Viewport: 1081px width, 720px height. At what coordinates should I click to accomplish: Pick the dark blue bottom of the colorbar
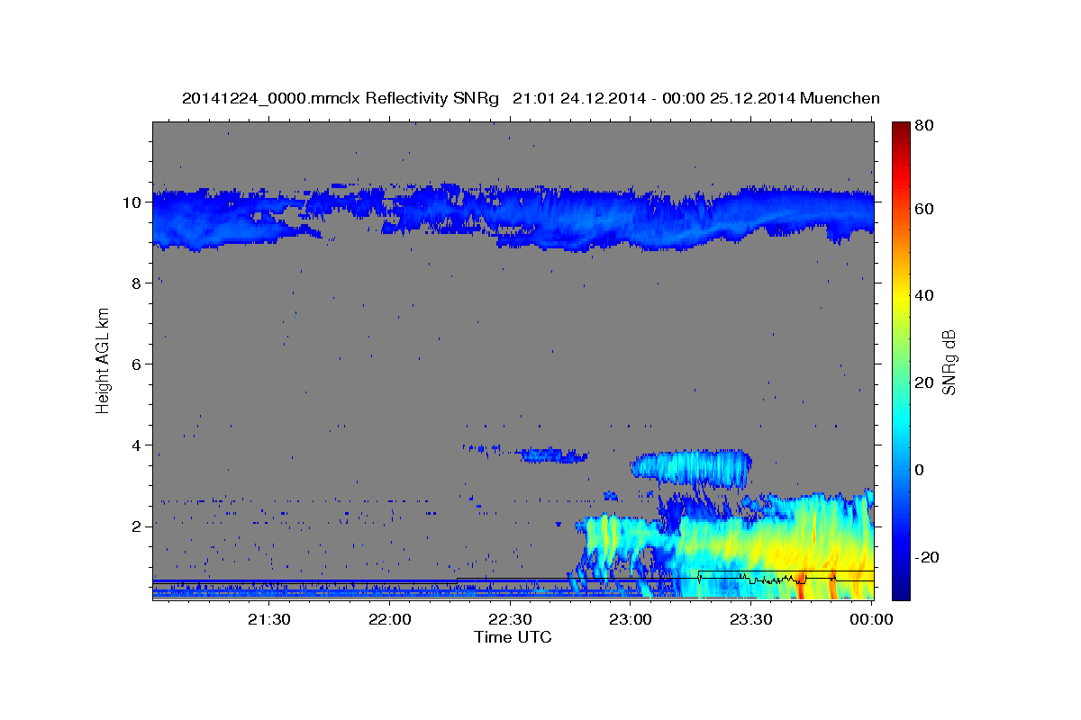point(900,589)
